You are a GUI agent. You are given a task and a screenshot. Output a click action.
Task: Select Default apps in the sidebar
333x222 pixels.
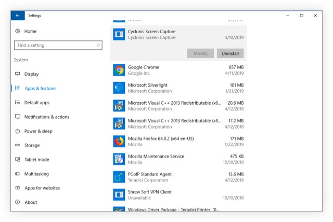tap(36, 103)
